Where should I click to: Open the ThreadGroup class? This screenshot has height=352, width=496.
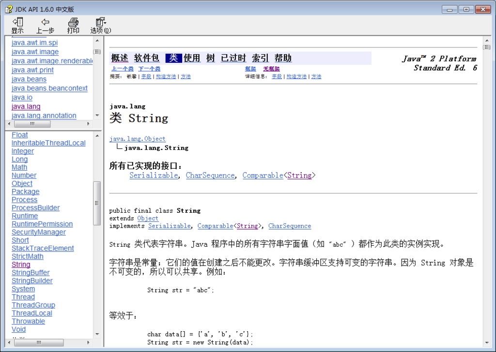[33, 305]
